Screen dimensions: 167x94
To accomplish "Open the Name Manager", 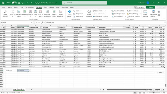I will (89, 13).
